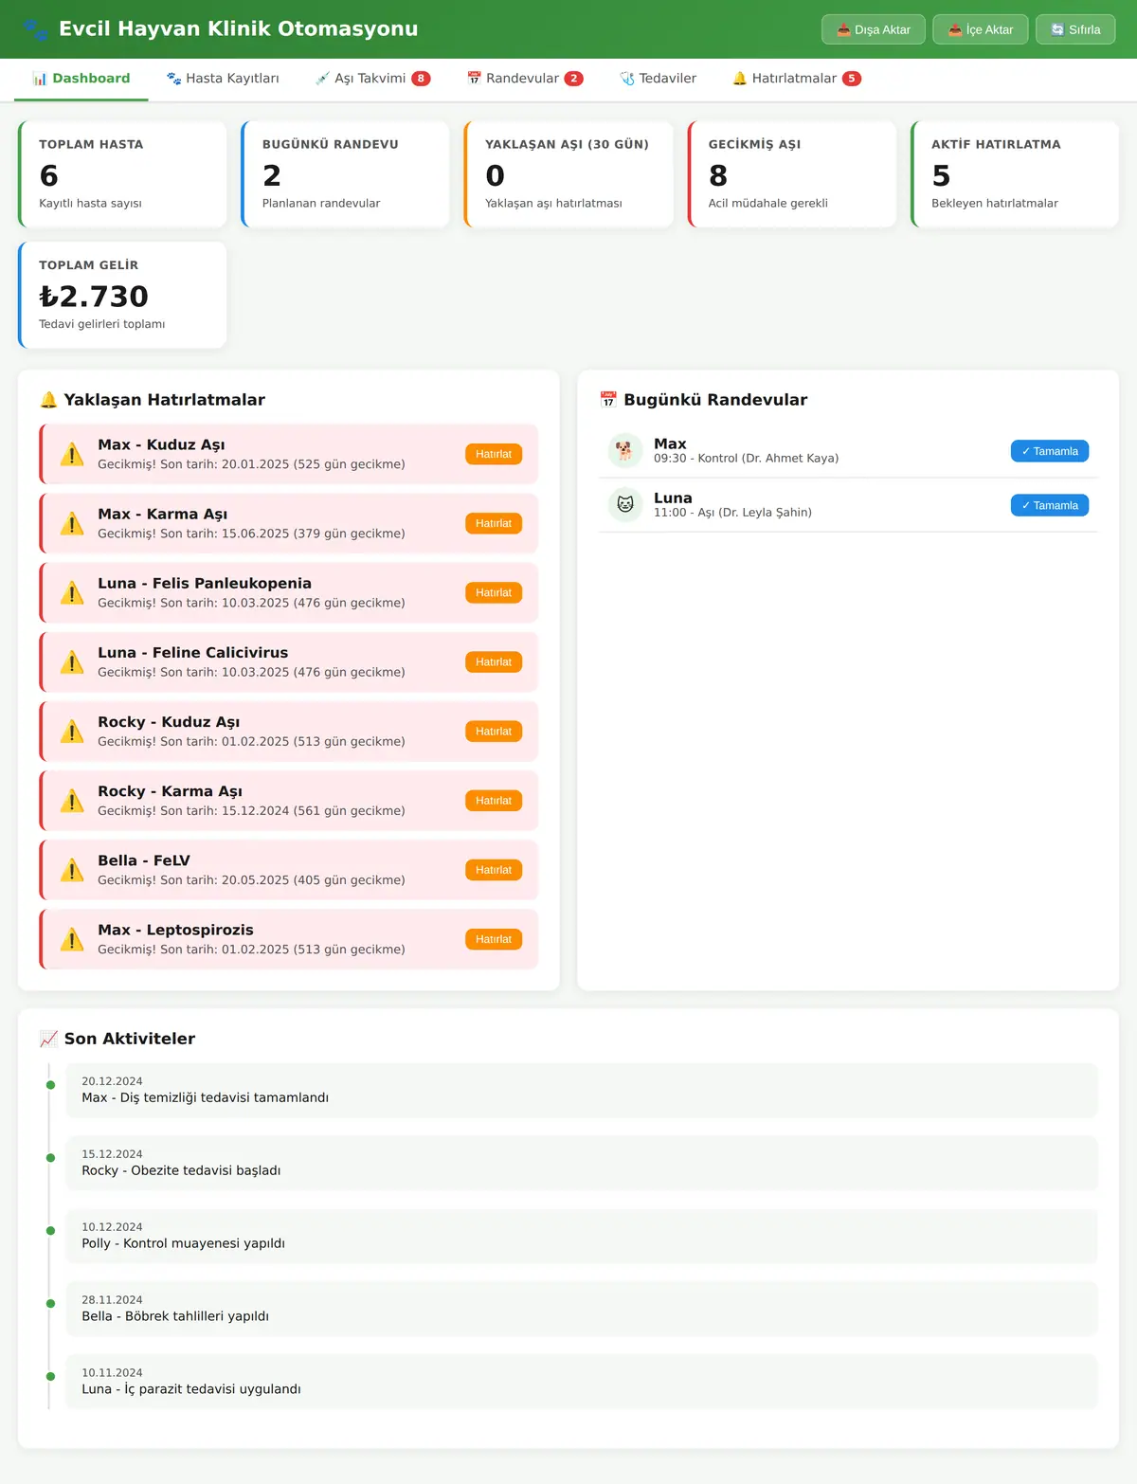The width and height of the screenshot is (1137, 1484).
Task: Click Hatırlat for Max - Leptospirozis
Action: point(494,938)
